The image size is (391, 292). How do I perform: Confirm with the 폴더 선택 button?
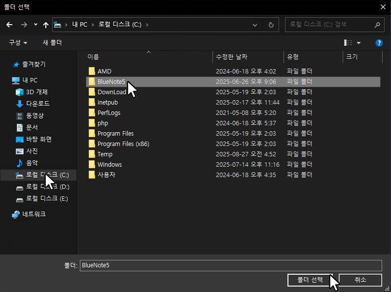tap(310, 280)
